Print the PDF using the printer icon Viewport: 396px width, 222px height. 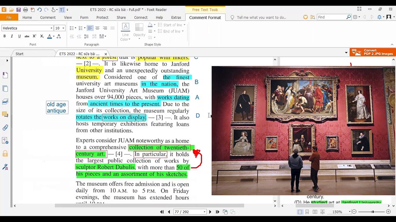pos(25,10)
